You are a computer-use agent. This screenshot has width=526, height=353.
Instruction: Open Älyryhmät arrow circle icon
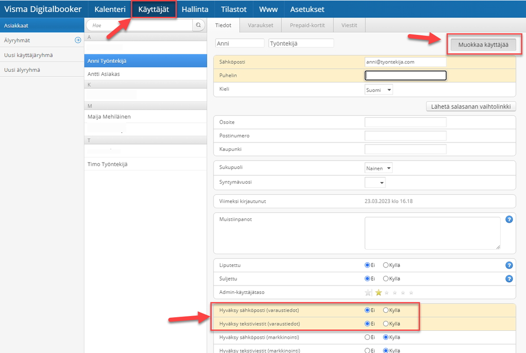(x=78, y=40)
